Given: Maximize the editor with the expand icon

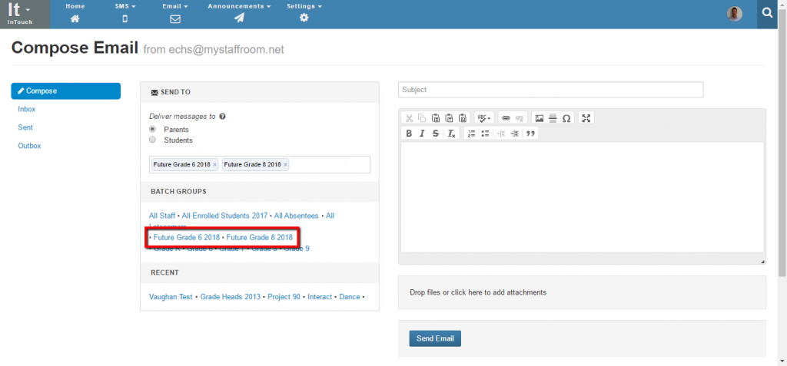Looking at the screenshot, I should [586, 118].
